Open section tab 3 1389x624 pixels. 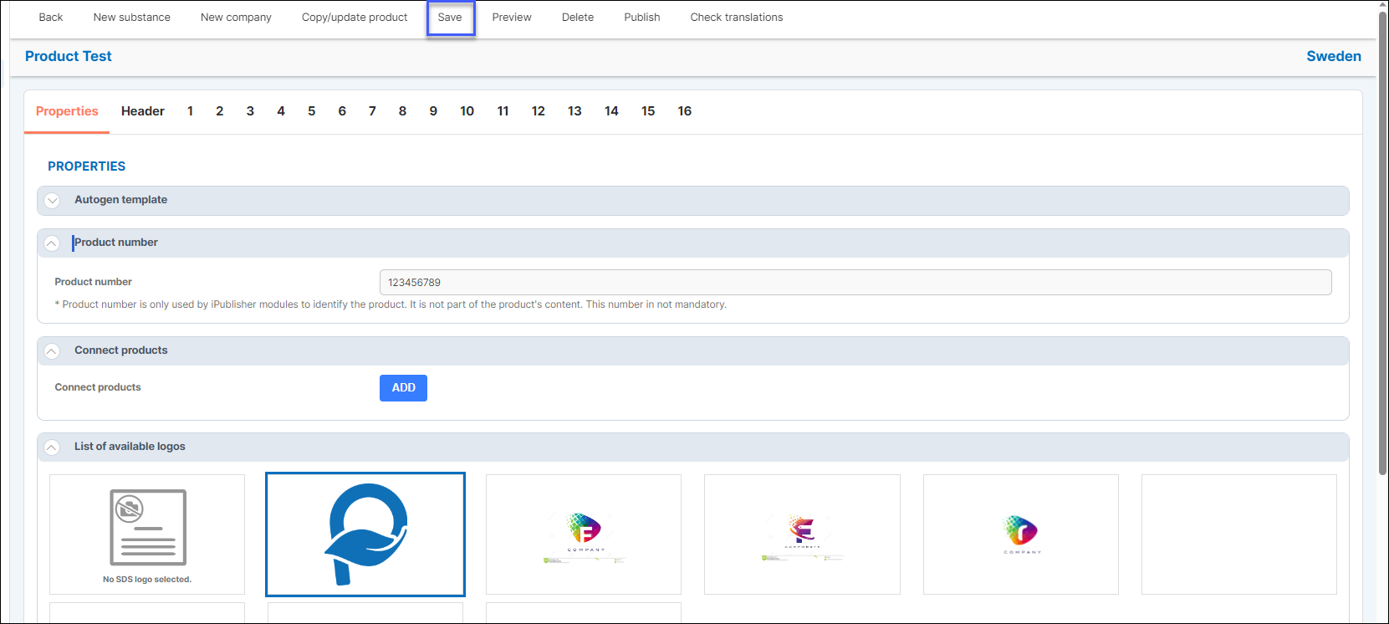tap(250, 111)
